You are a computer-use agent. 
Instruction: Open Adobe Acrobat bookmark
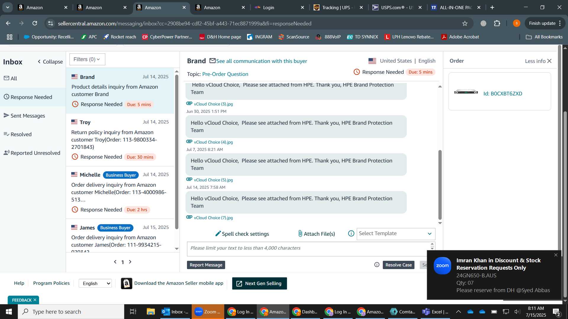460,37
